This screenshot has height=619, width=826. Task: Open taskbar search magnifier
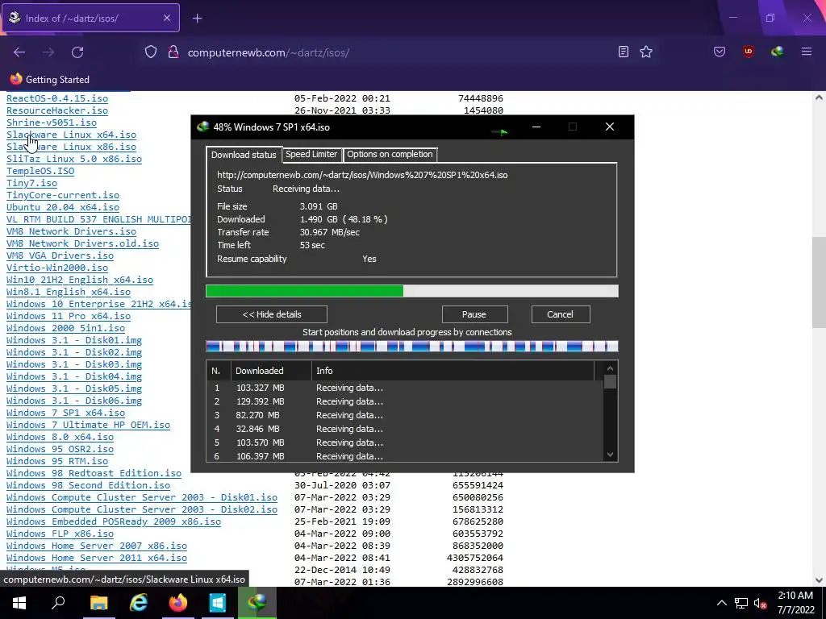click(58, 603)
